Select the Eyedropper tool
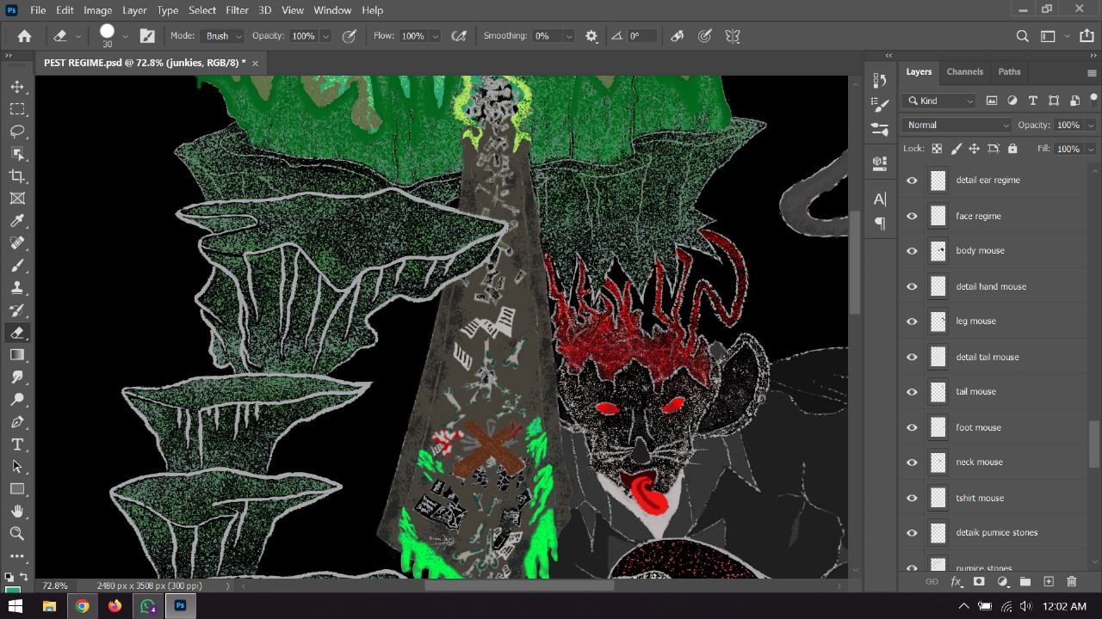 click(17, 221)
